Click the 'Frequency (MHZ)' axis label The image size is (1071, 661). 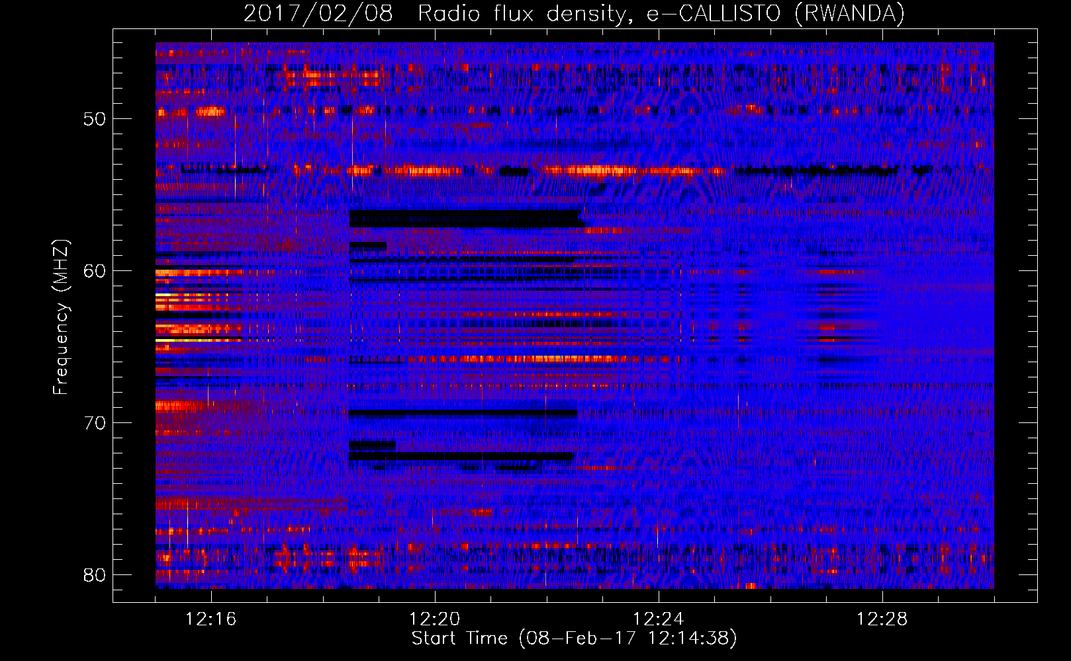click(61, 317)
